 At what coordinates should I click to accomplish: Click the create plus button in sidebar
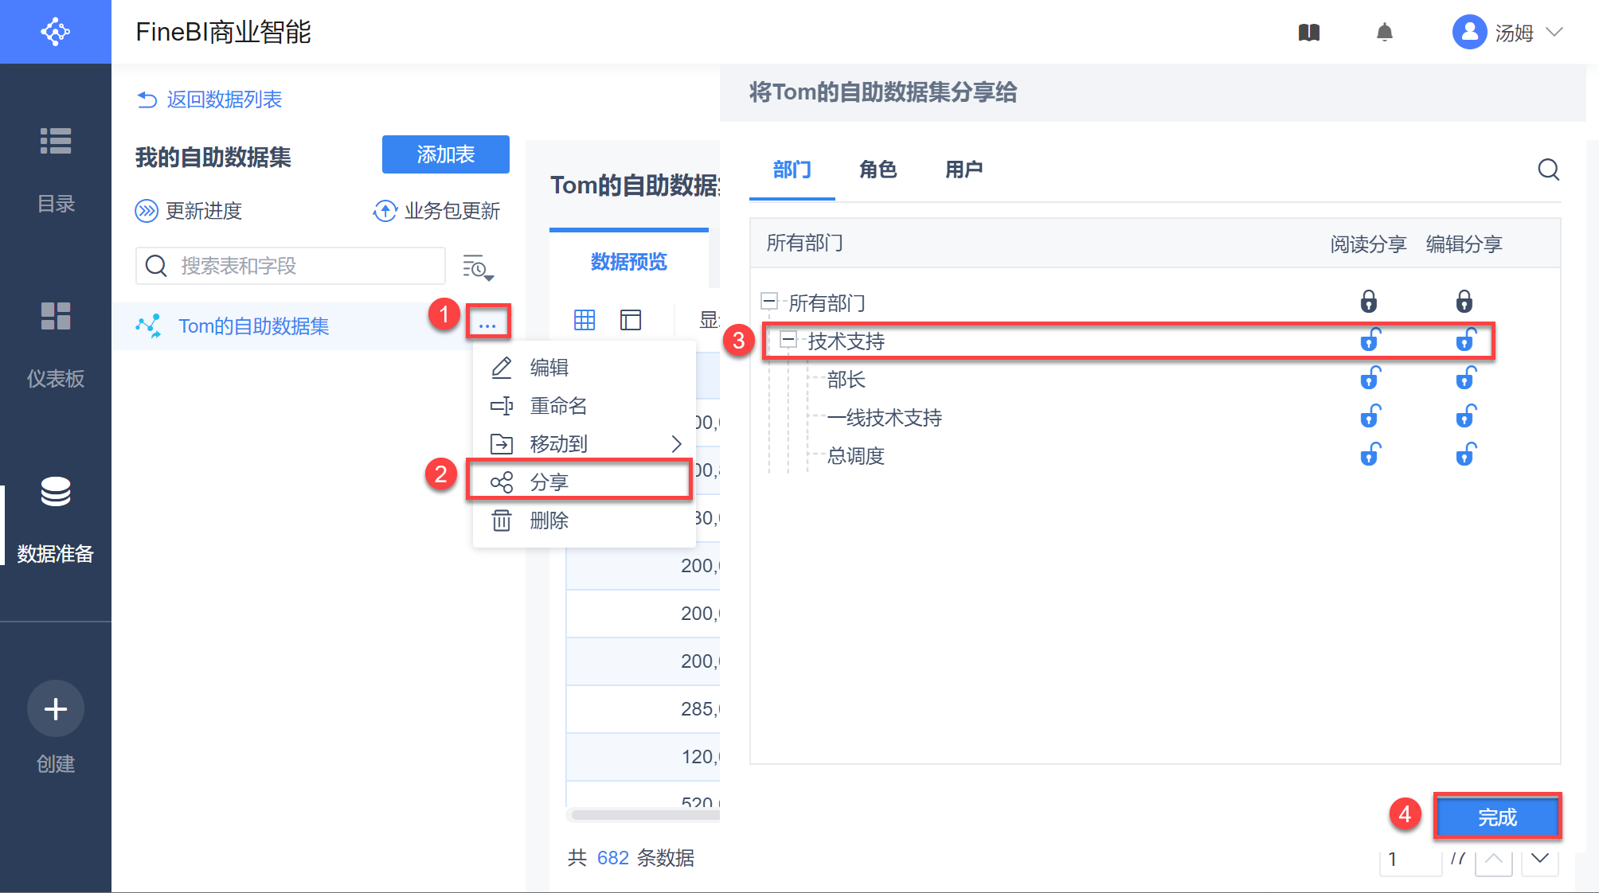click(56, 708)
